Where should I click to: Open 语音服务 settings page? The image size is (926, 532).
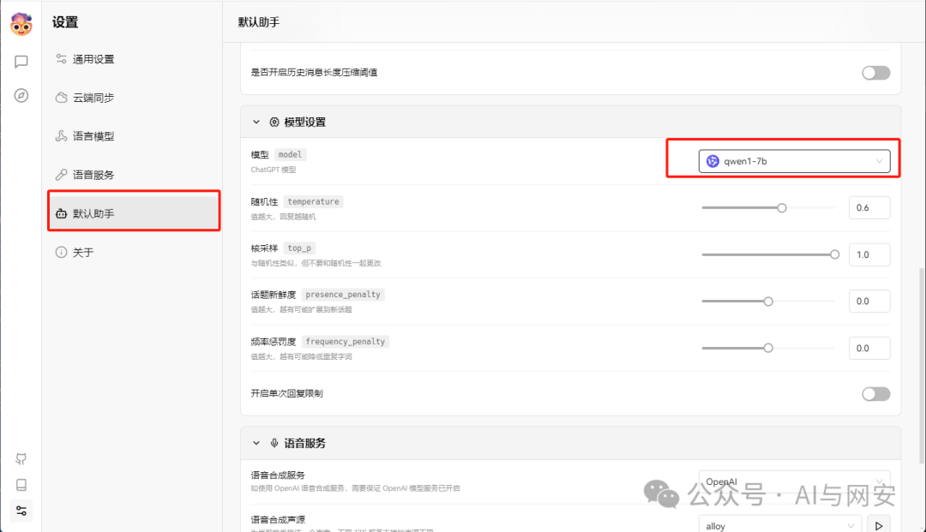point(134,175)
